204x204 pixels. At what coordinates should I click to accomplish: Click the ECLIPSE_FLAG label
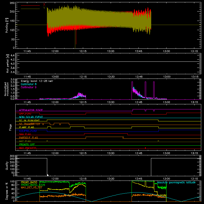click(x=28, y=131)
